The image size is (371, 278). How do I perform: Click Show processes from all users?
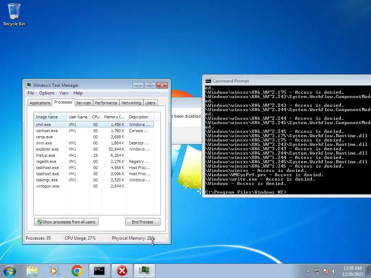(x=66, y=222)
